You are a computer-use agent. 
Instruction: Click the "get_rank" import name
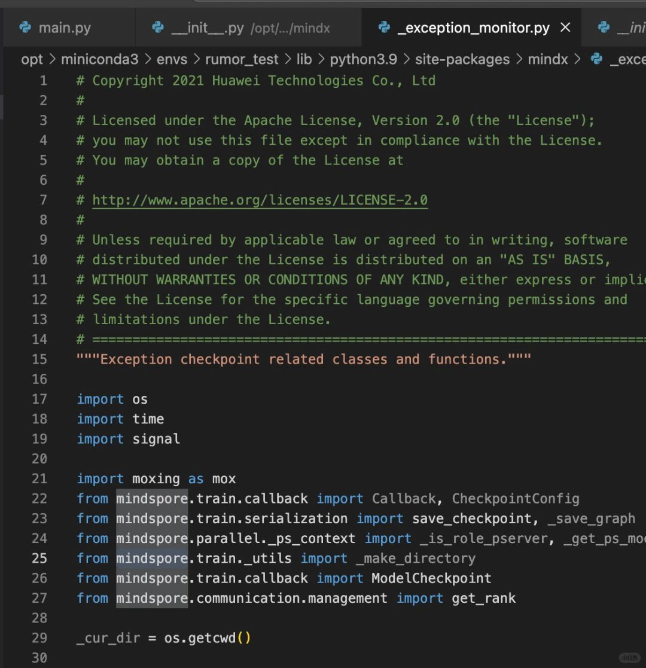[x=484, y=599]
